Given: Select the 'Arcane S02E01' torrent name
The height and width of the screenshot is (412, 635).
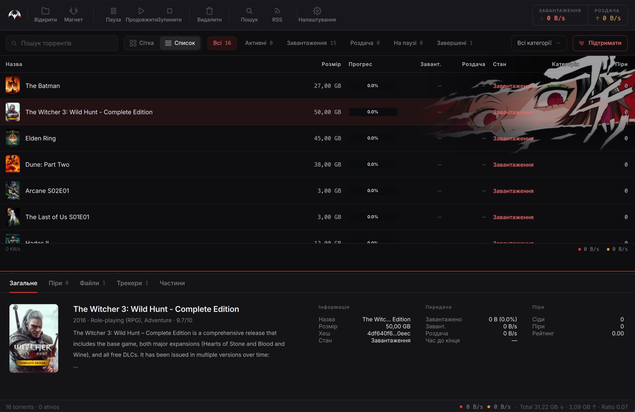Looking at the screenshot, I should [x=47, y=191].
